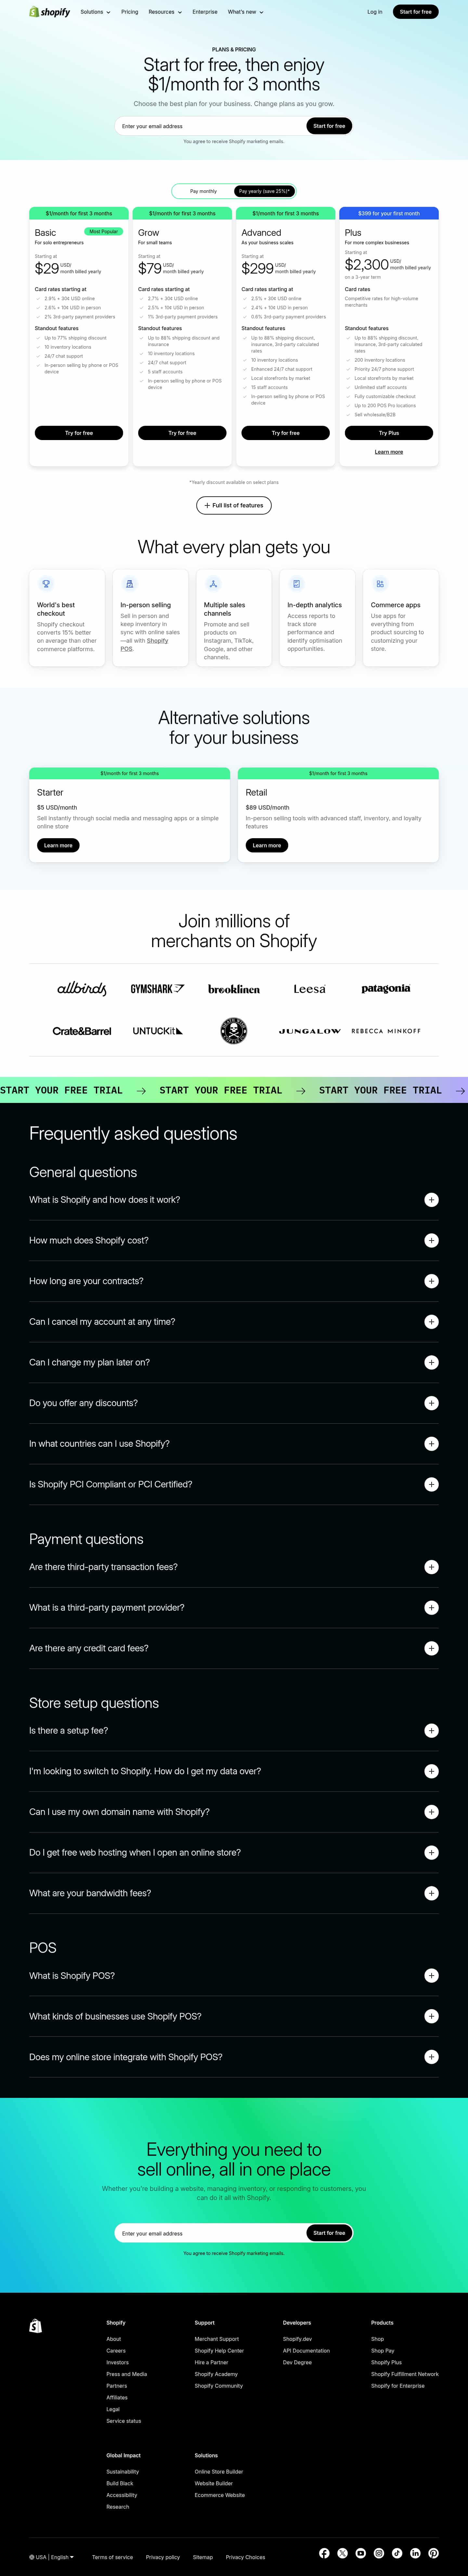468x2576 pixels.
Task: Click Try for free on Advanced plan
Action: coord(286,433)
